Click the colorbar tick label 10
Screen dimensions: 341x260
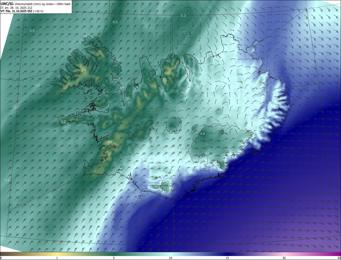pos(170,258)
